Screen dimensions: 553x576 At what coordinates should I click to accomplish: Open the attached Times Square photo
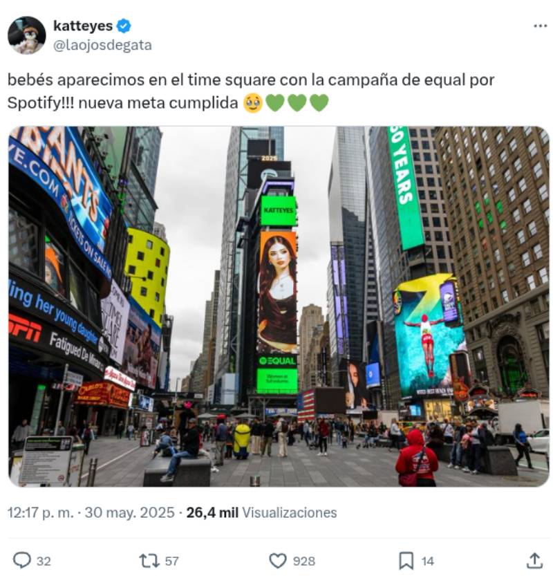[x=279, y=306]
